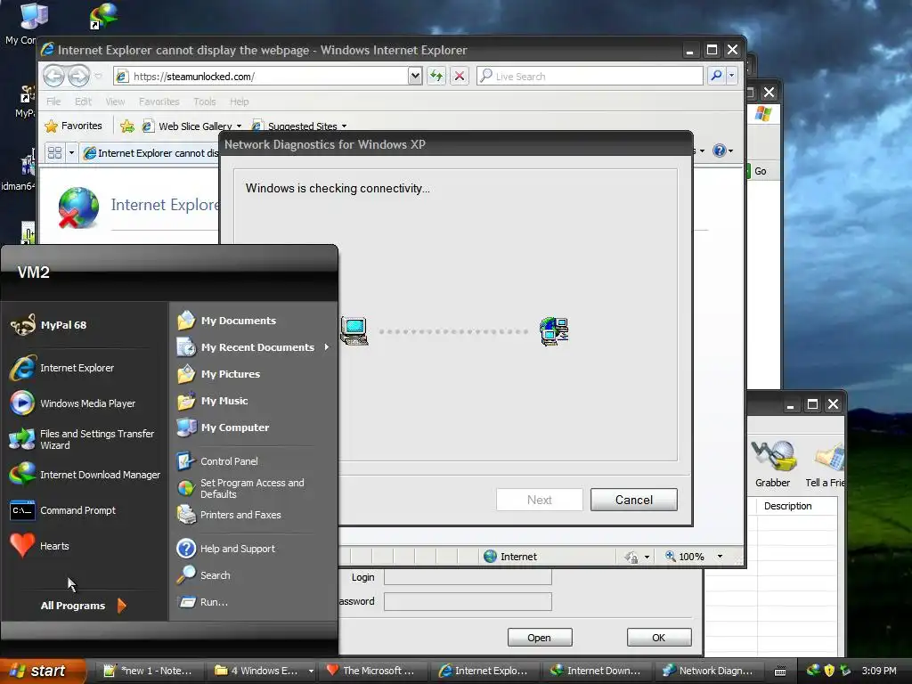Click OK in the IDM dialog
Viewport: 912px width, 684px height.
[x=659, y=638]
